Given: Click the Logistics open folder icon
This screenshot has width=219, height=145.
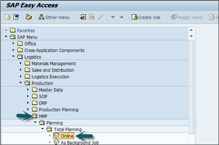Looking at the screenshot, I should tap(20, 57).
